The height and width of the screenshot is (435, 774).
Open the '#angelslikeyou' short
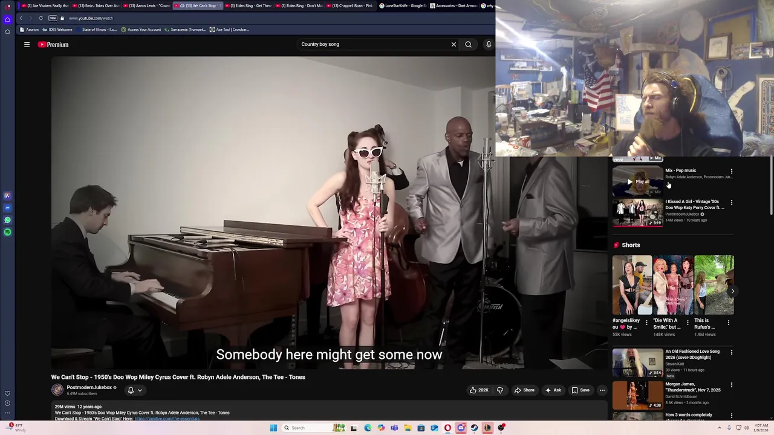(x=632, y=285)
